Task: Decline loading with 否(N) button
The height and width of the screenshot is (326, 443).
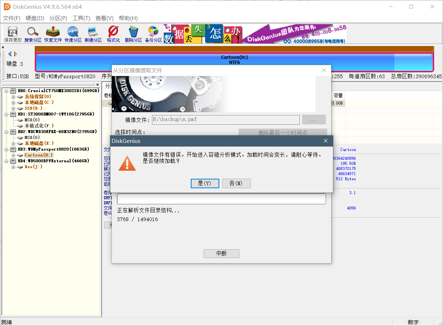Action: tap(236, 183)
